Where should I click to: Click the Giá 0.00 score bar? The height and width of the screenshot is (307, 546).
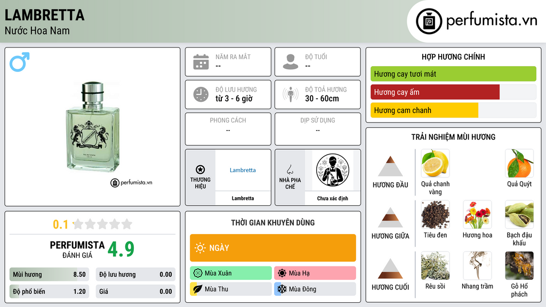tap(135, 292)
